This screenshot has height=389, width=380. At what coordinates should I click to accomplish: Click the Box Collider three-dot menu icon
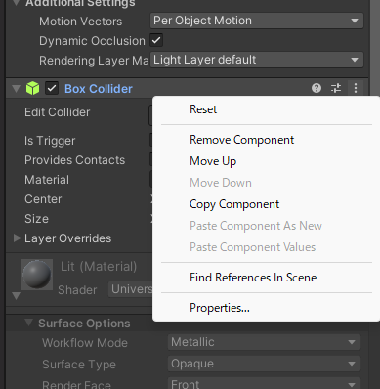(356, 88)
